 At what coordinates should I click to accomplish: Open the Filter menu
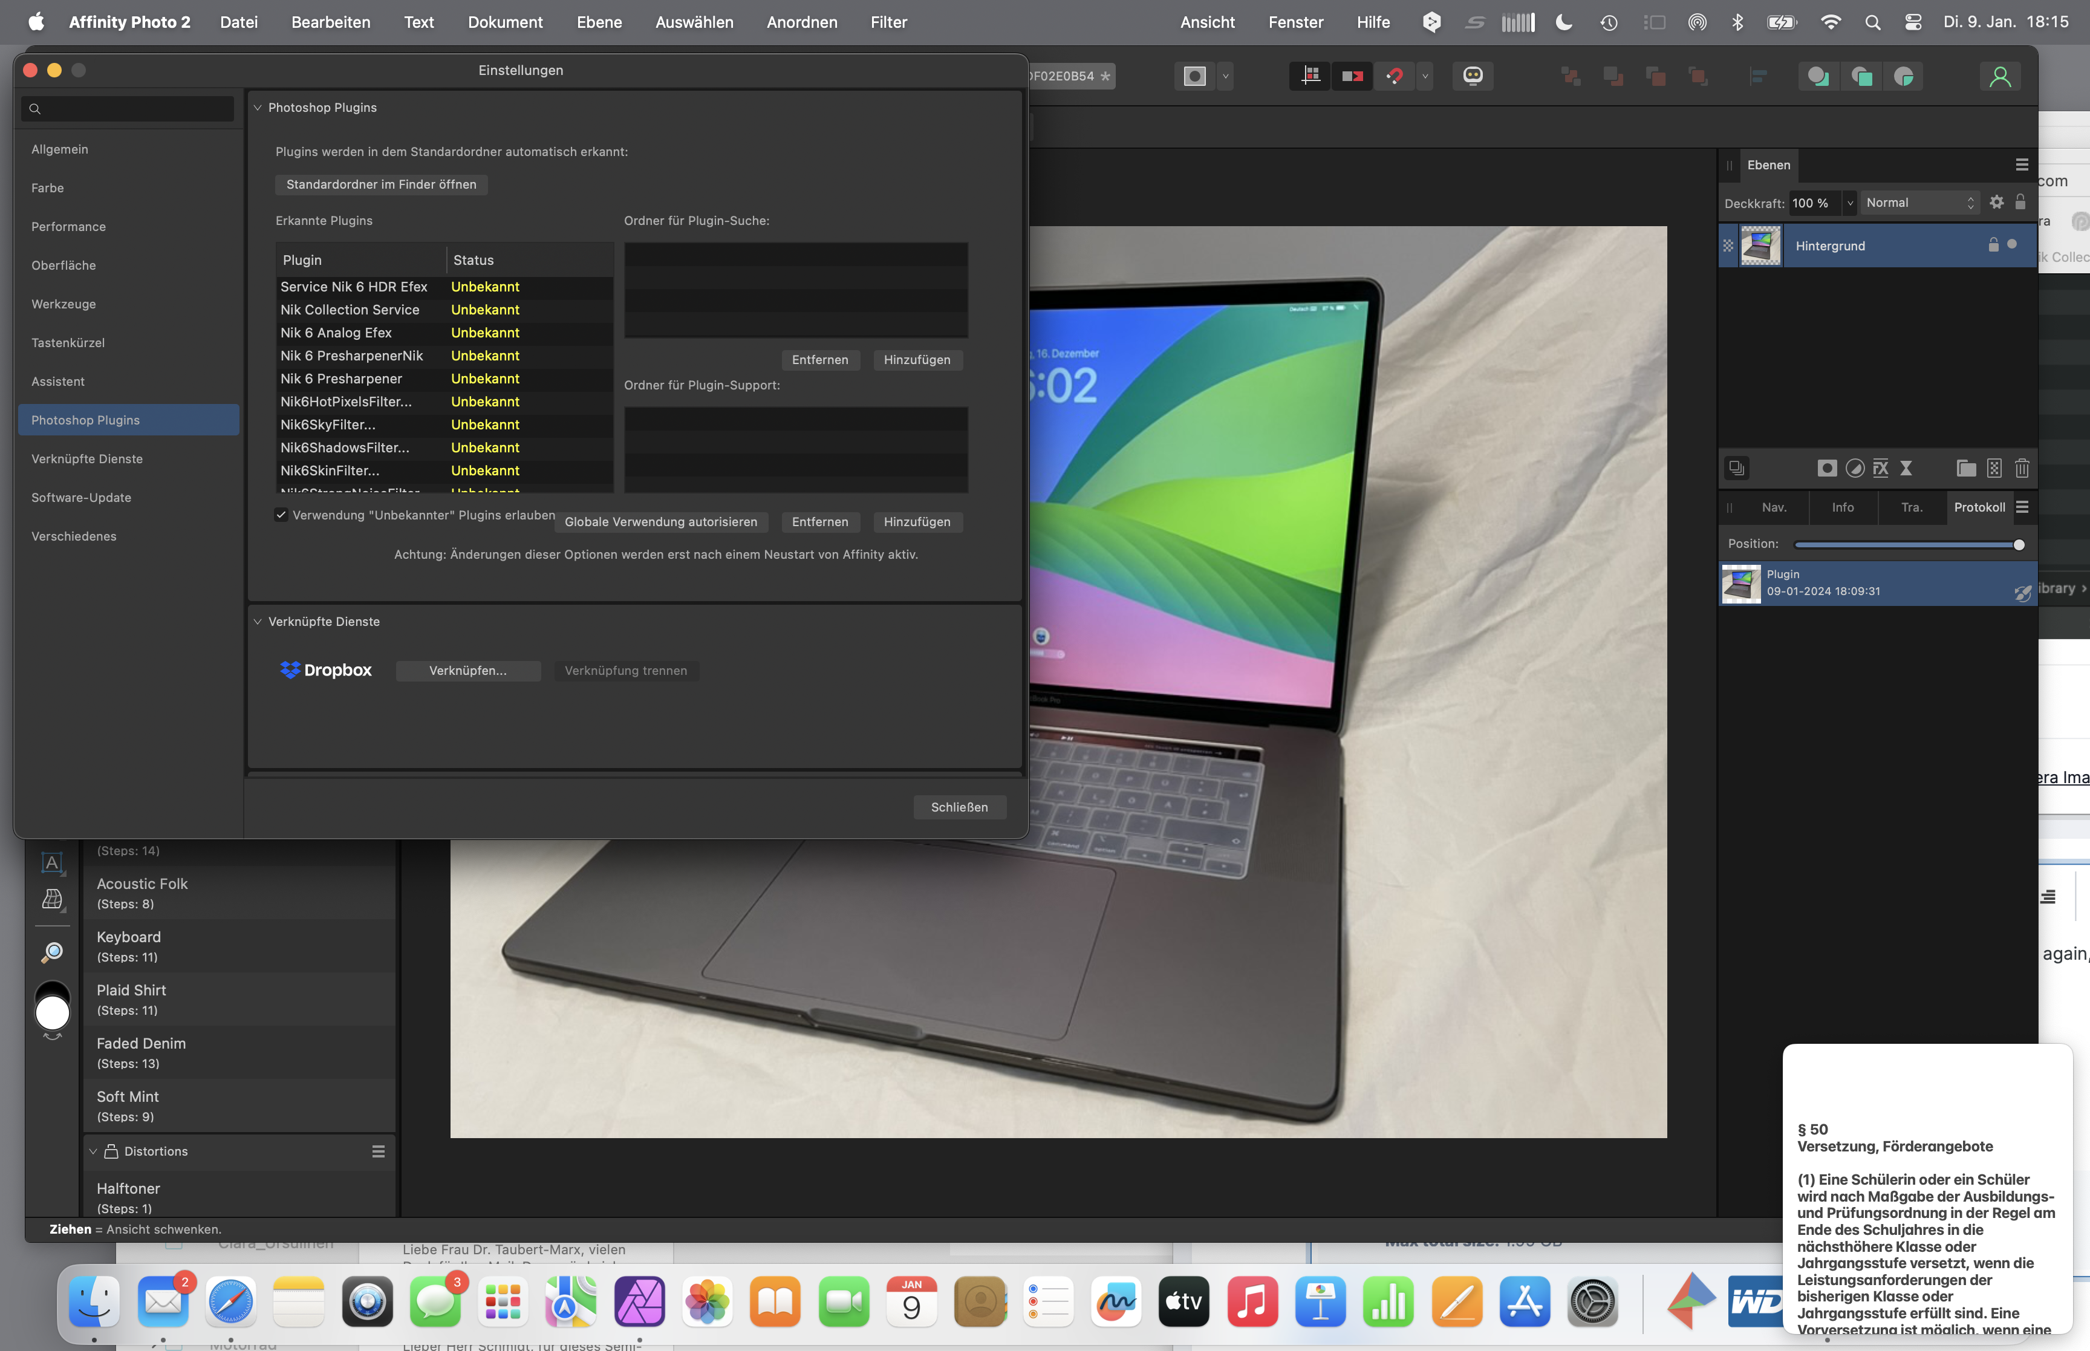click(x=888, y=22)
